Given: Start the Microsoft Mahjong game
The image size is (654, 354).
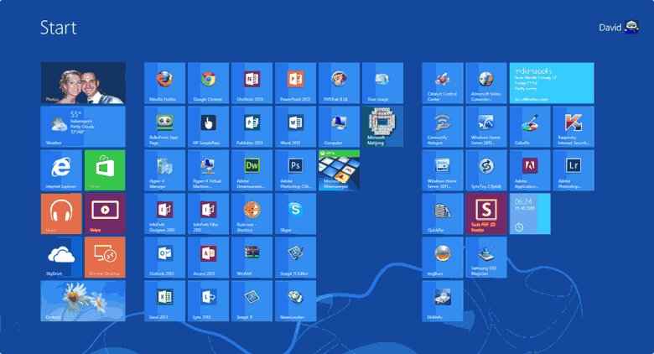Looking at the screenshot, I should 382,127.
